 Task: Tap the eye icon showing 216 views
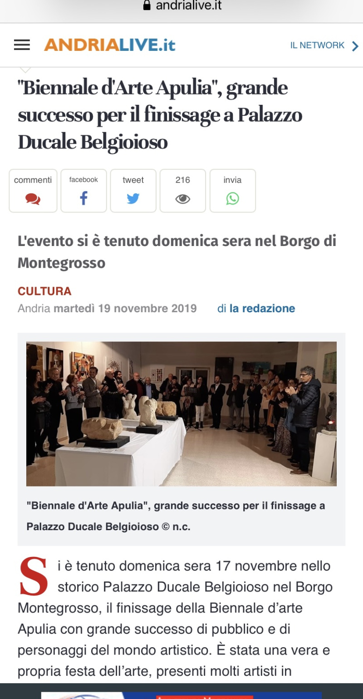click(x=182, y=199)
